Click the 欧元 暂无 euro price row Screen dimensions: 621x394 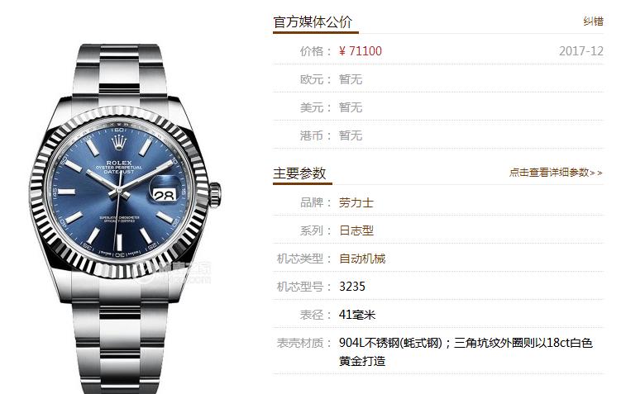pyautogui.click(x=438, y=79)
